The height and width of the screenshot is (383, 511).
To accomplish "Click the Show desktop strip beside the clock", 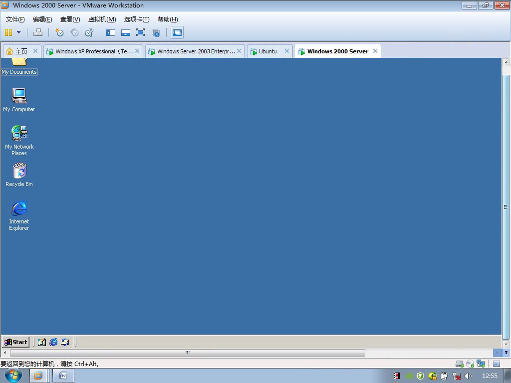I will point(508,376).
